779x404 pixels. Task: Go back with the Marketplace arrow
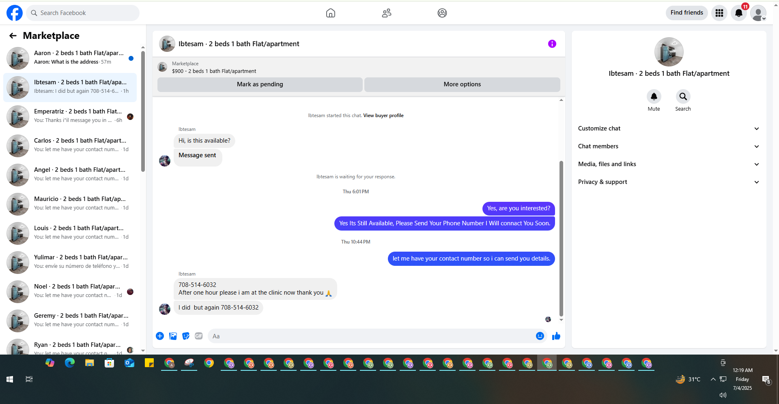[x=13, y=36]
